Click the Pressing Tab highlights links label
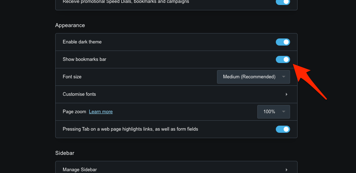The width and height of the screenshot is (356, 173). pos(130,129)
